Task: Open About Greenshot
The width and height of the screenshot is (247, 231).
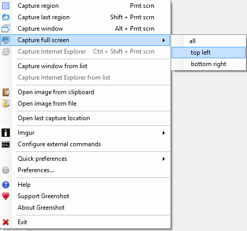Action: (x=85, y=208)
